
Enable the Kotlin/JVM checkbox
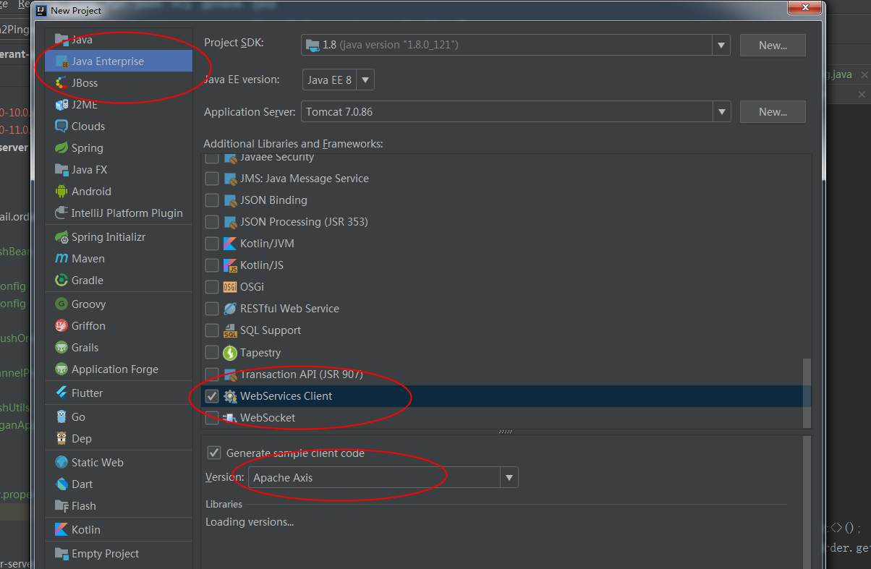click(212, 244)
